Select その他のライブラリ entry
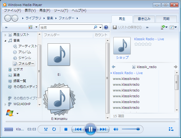Viewport: 181px width, 138px height. (x=23, y=98)
